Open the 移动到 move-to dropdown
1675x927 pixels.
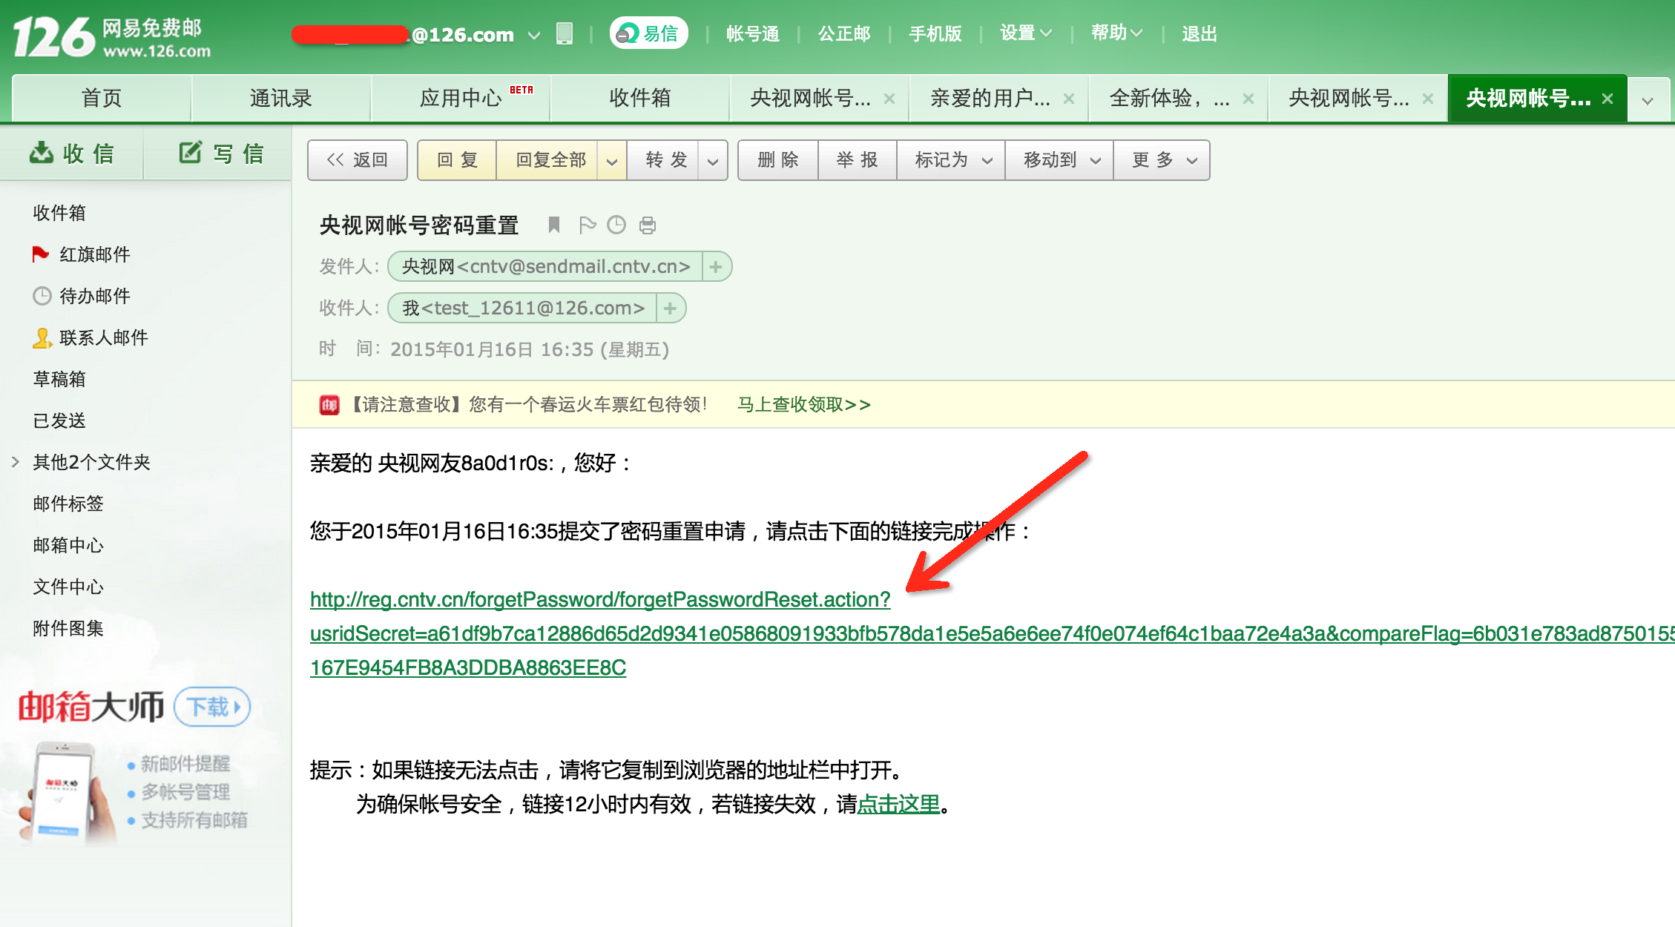[x=1060, y=160]
